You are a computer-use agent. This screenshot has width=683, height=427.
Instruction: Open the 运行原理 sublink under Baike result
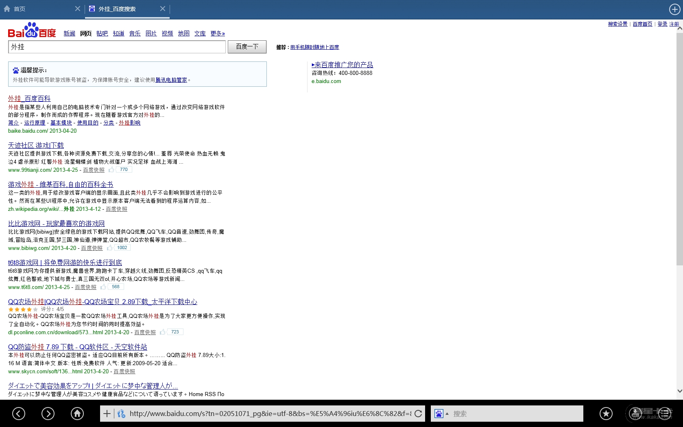pos(35,123)
